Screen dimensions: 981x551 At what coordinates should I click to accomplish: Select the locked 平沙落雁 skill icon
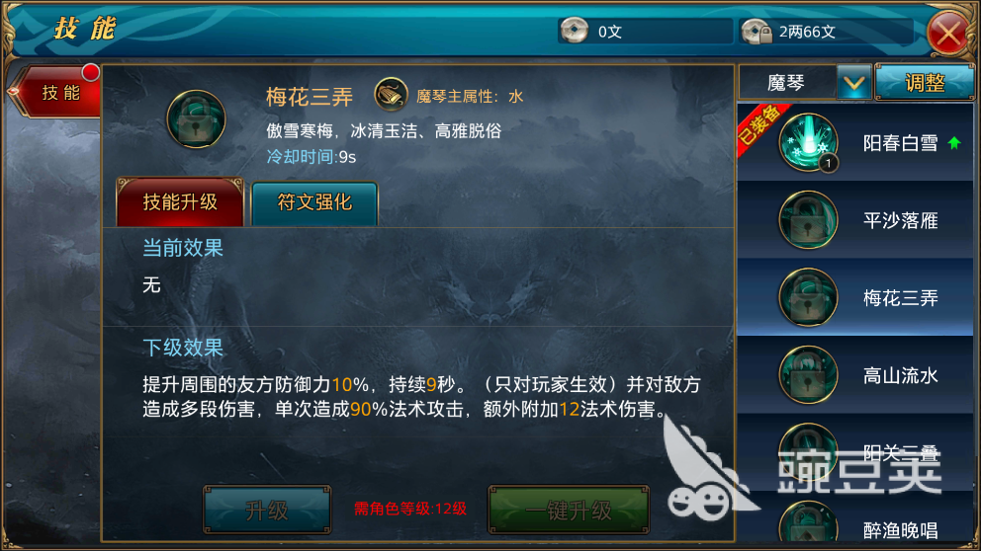[808, 220]
